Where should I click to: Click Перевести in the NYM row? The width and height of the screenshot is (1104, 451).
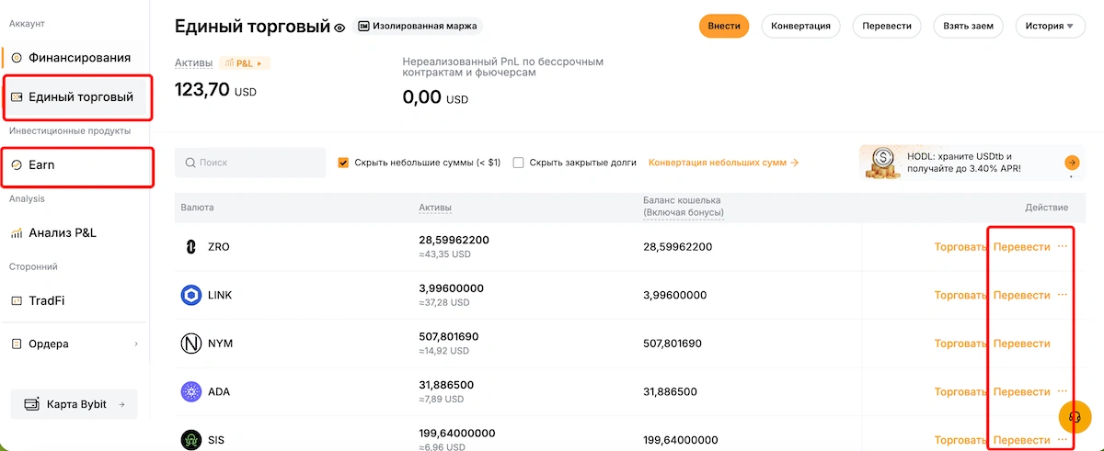[x=1021, y=344]
